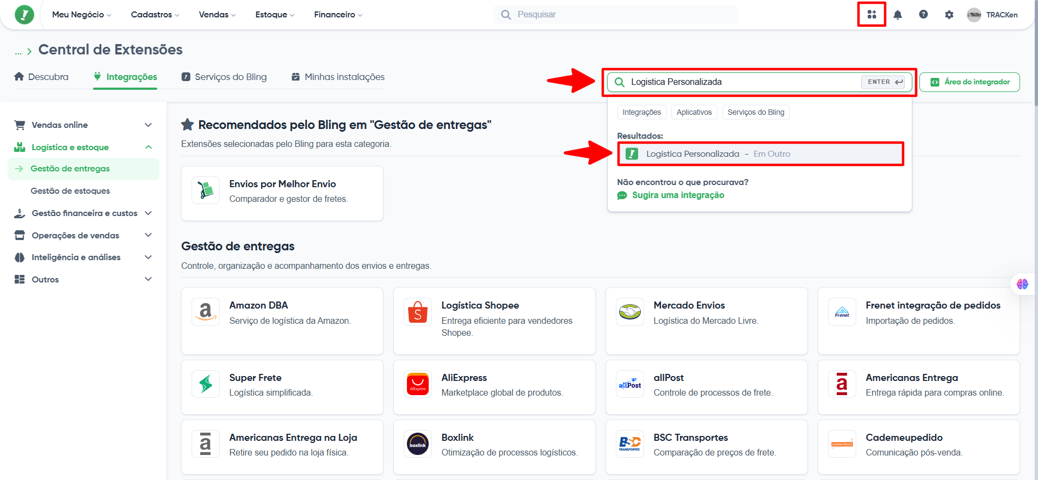Open the Meu Negócio menu
This screenshot has height=480, width=1038.
coord(82,15)
